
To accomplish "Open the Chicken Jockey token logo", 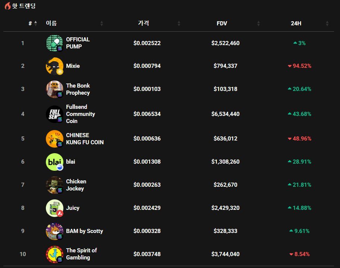I will pyautogui.click(x=55, y=185).
